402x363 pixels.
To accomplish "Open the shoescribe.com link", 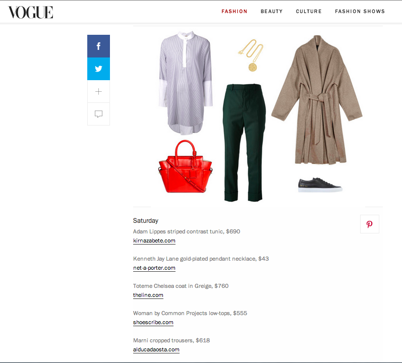I will 153,322.
